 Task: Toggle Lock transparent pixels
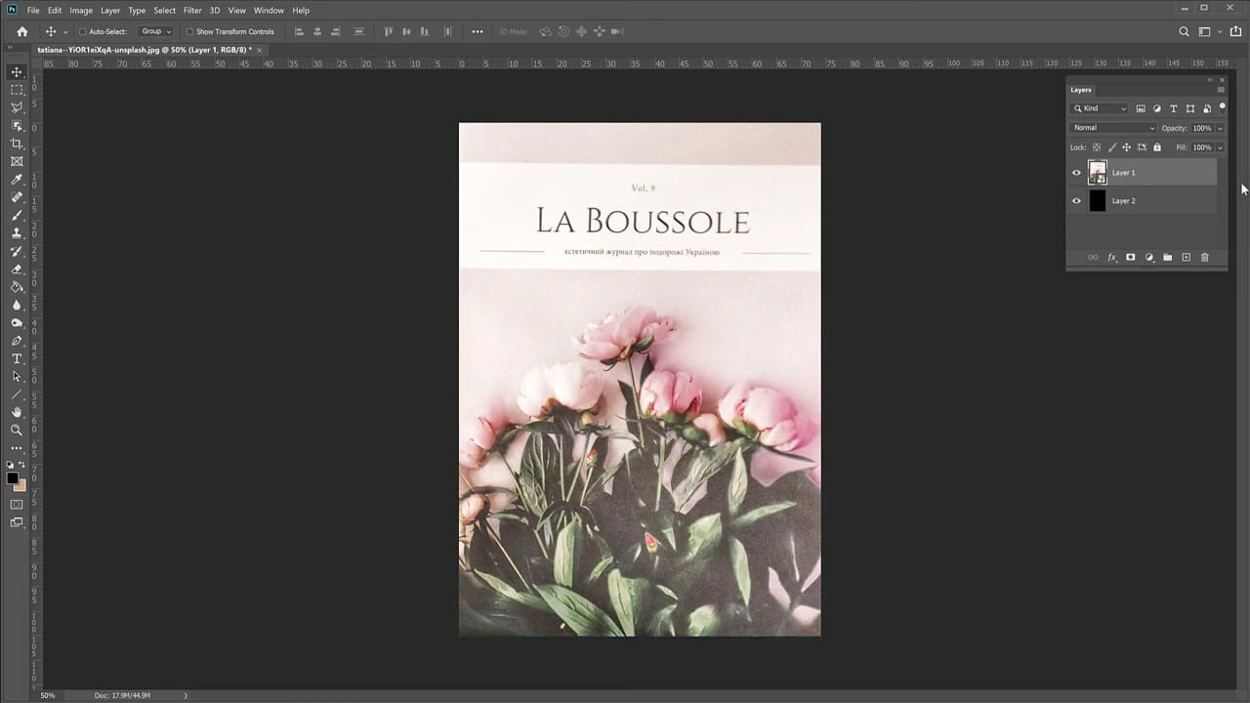(1096, 147)
